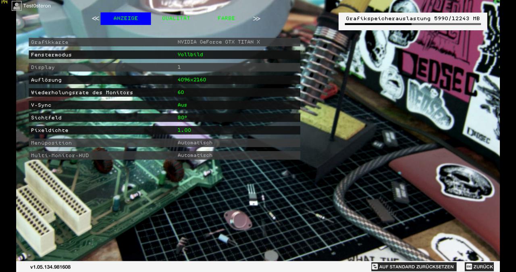The image size is (516, 272).
Task: Select Wiederholungsrate des Monitors label
Action: point(82,92)
